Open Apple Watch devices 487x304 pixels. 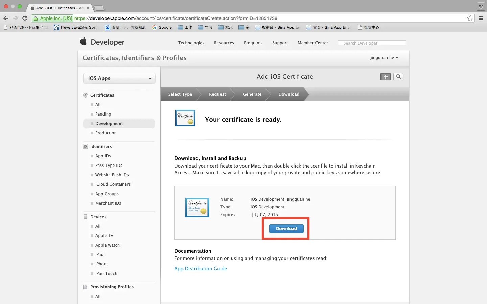[x=108, y=245]
